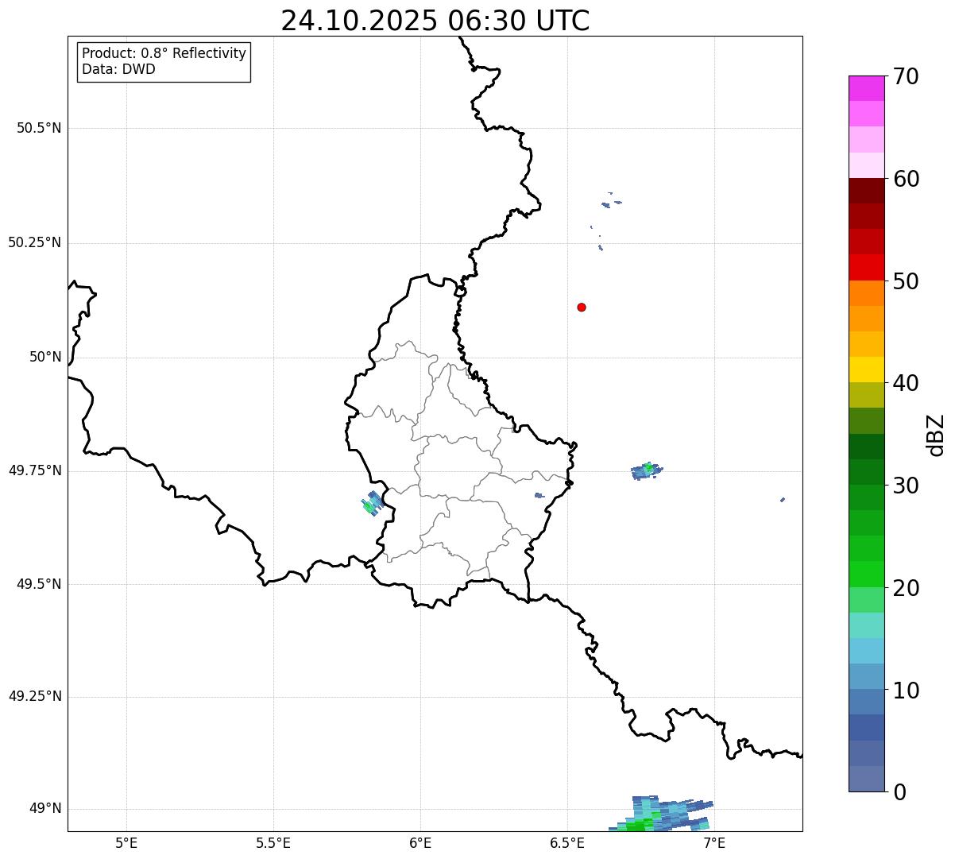Click the 49.25°N latitude label
The width and height of the screenshot is (955, 859).
(x=35, y=696)
